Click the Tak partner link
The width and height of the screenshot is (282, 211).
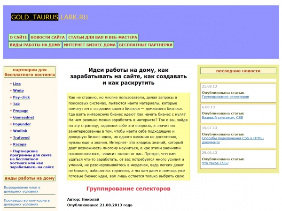(x=16, y=104)
